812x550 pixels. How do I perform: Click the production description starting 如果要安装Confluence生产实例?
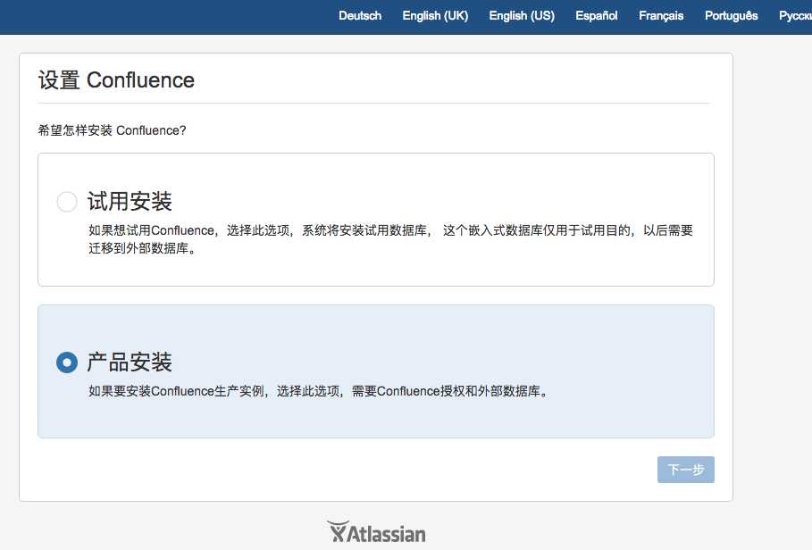317,391
